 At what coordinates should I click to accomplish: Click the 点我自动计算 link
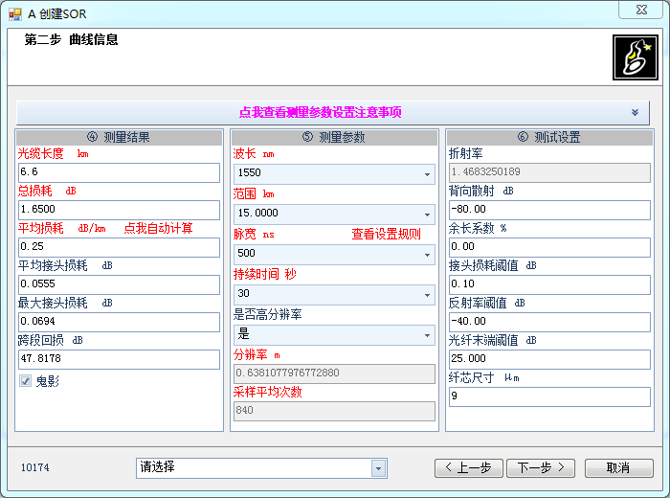coord(158,228)
